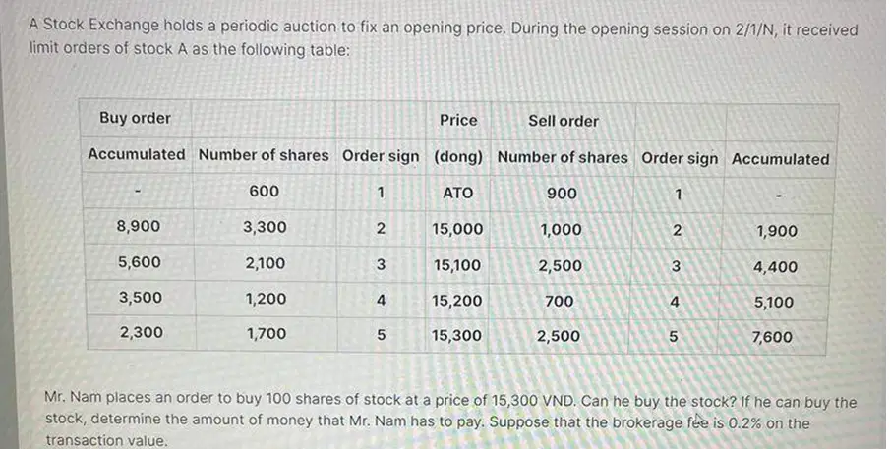This screenshot has width=890, height=449.
Task: Click the Buy order header
Action: click(135, 118)
